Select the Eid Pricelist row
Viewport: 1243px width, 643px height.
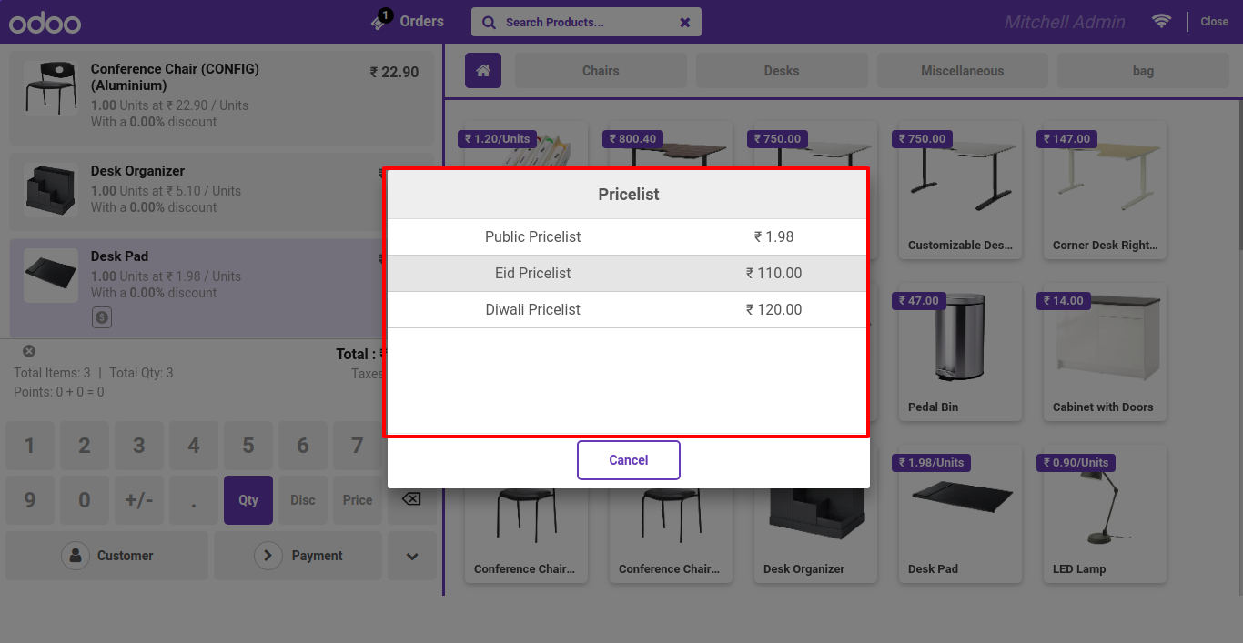click(x=628, y=273)
